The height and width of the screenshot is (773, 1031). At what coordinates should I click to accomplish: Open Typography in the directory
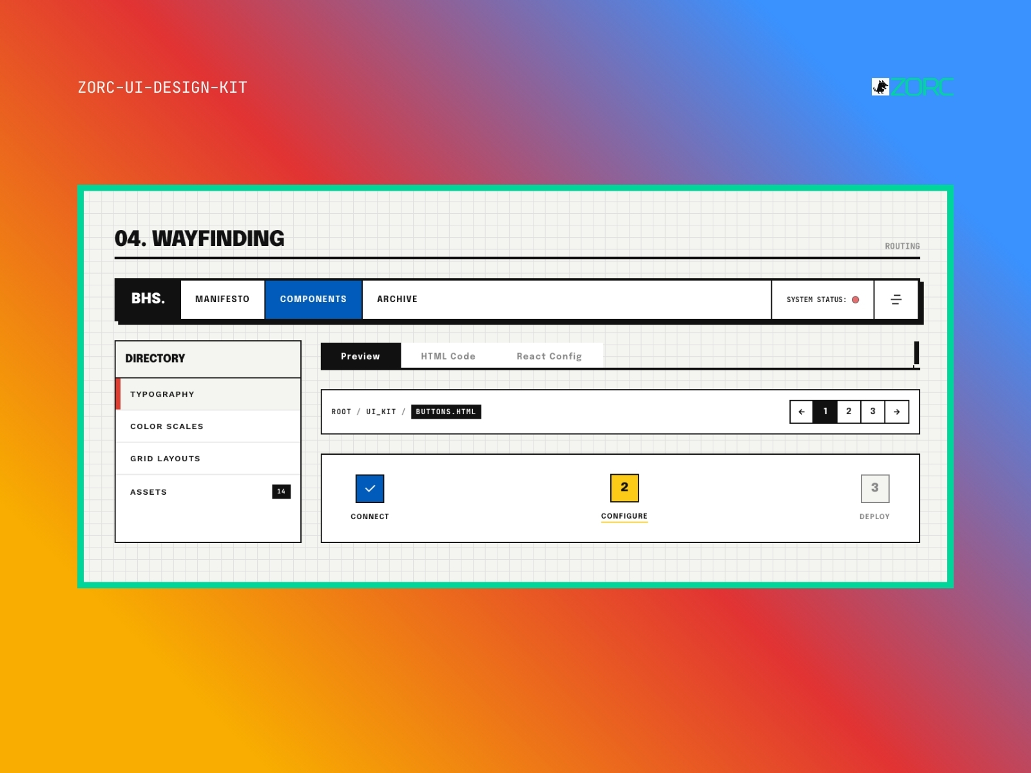tap(208, 394)
